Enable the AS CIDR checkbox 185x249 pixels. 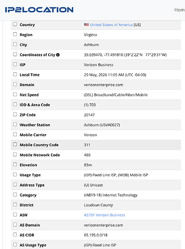[15, 235]
